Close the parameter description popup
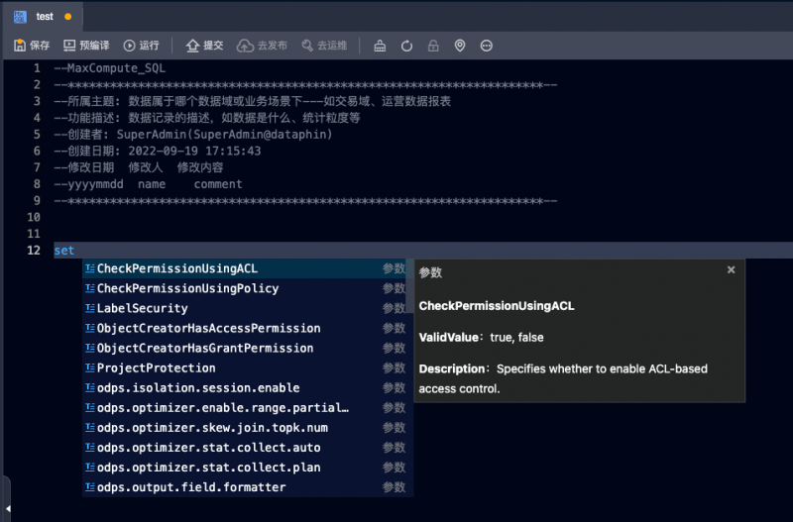The width and height of the screenshot is (793, 522). click(x=732, y=269)
